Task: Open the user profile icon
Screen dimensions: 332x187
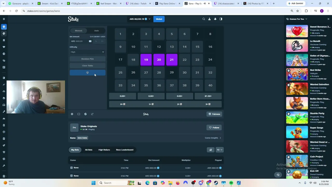Action: tap(209, 19)
